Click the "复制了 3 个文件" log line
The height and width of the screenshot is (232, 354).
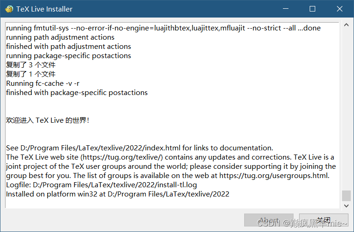(31, 65)
